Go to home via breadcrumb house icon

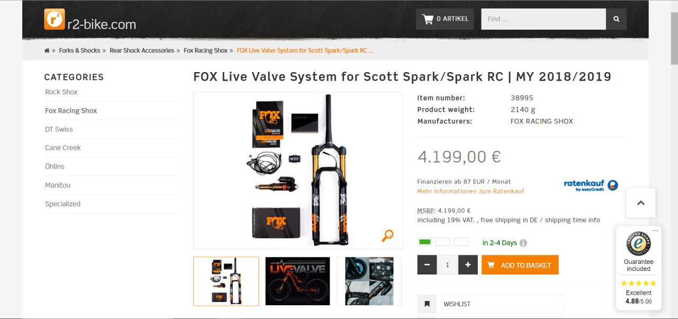click(x=47, y=51)
